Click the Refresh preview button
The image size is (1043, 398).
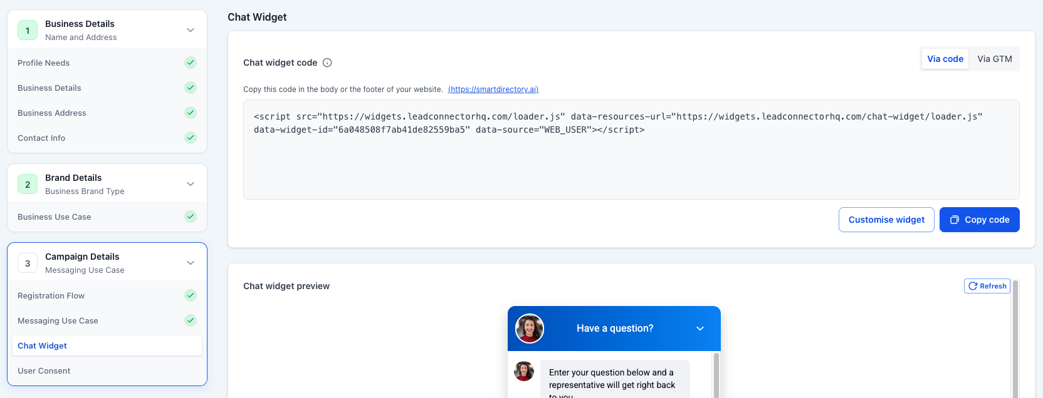(x=987, y=286)
